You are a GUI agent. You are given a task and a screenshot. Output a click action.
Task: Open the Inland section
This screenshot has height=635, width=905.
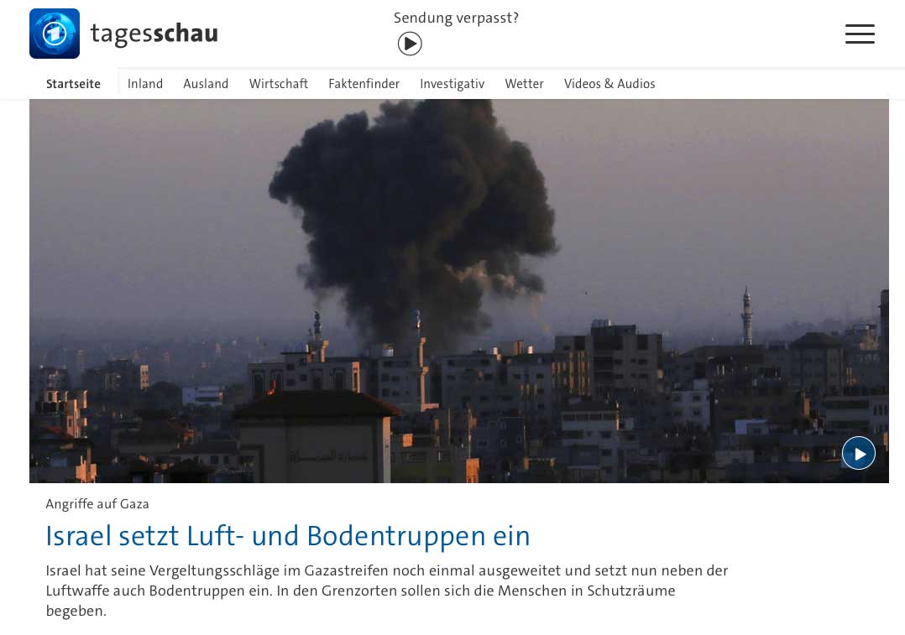(145, 84)
